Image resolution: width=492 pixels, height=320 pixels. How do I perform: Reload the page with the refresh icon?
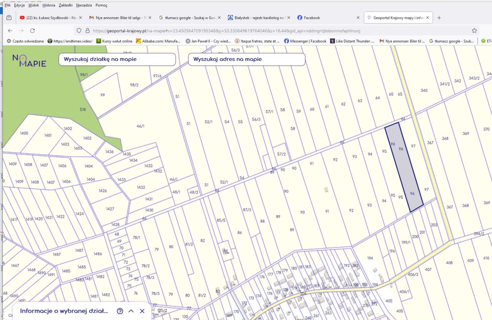[32, 31]
